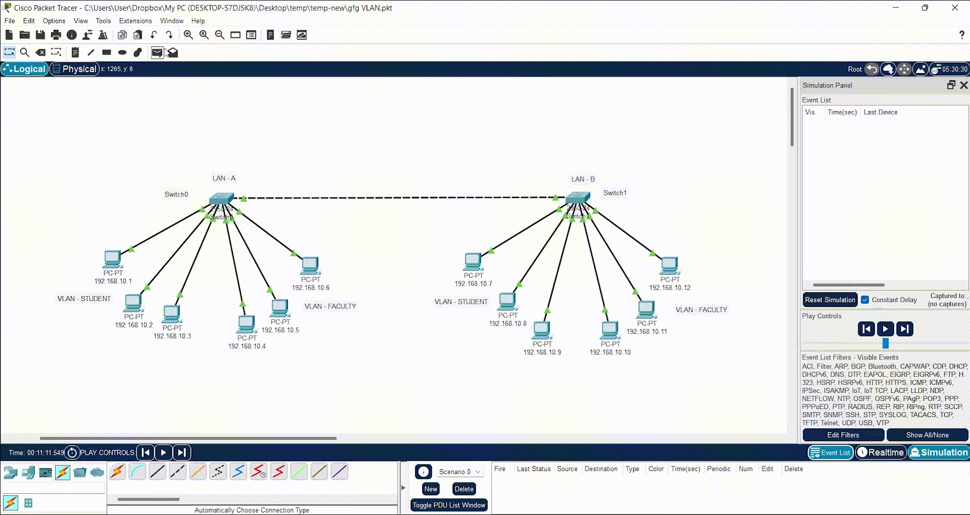Set the workspace background image icon

pyautogui.click(x=920, y=69)
